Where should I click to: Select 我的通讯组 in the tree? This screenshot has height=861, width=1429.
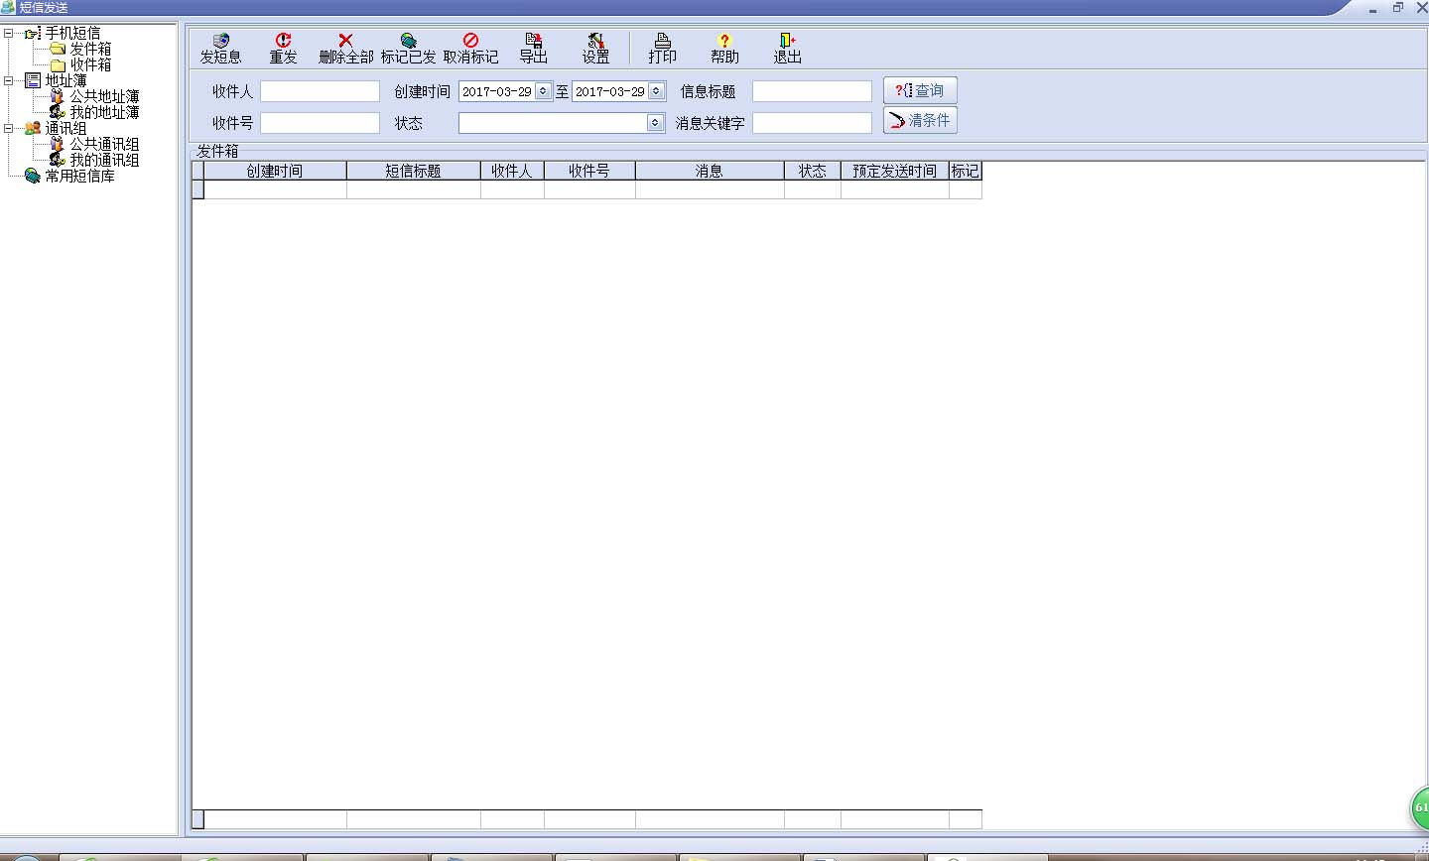tap(104, 160)
